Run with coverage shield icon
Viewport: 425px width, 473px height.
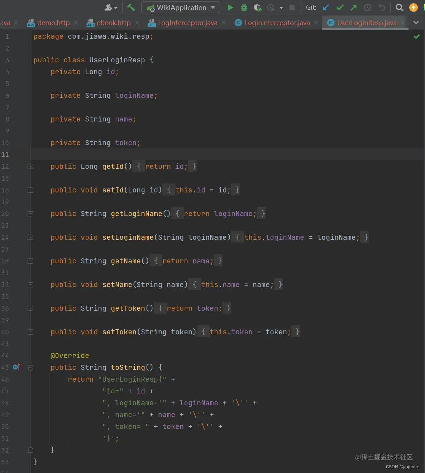click(x=258, y=8)
